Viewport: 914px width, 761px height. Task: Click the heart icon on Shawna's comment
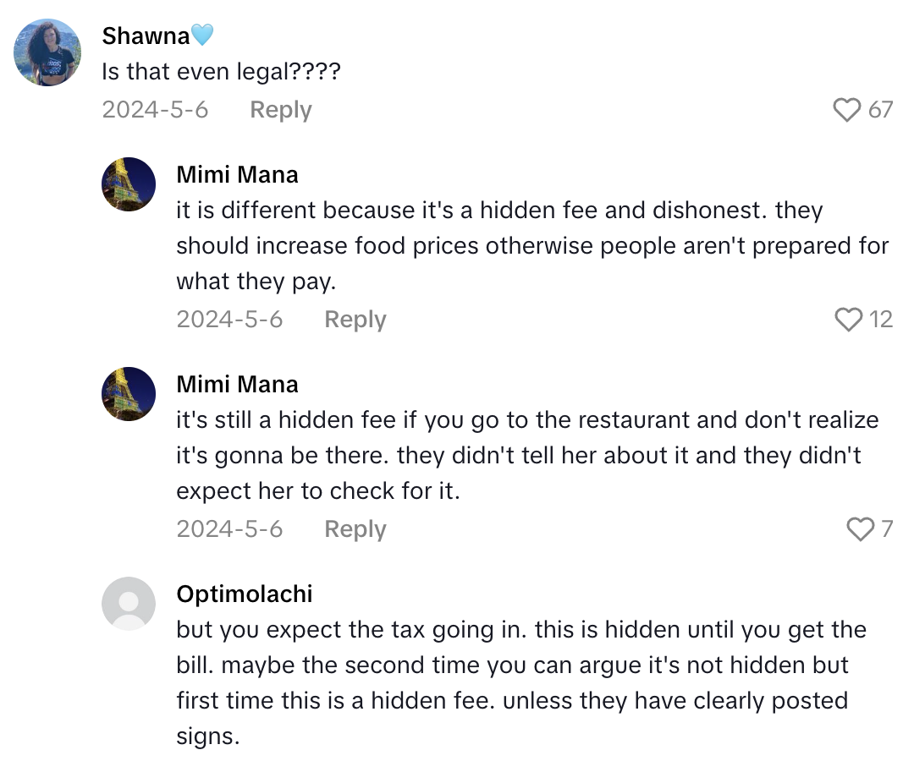(x=846, y=109)
